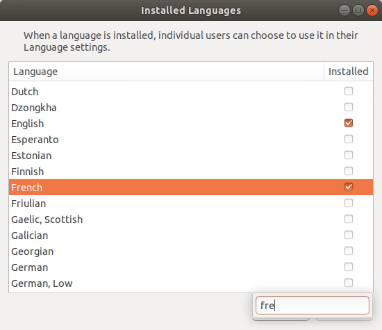The image size is (382, 330).
Task: Uncheck the French installed checkbox
Action: pos(349,187)
